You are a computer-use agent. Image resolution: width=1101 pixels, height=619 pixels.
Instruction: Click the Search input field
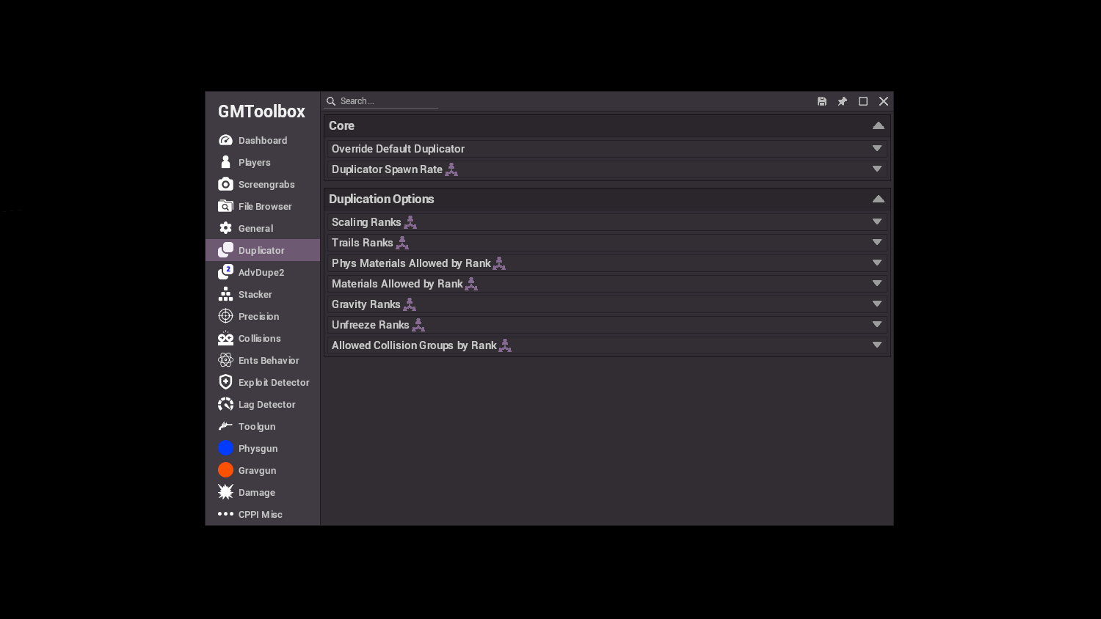click(x=382, y=101)
